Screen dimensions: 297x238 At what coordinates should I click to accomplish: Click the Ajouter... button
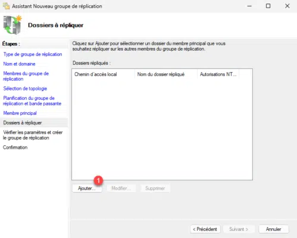[x=87, y=188]
